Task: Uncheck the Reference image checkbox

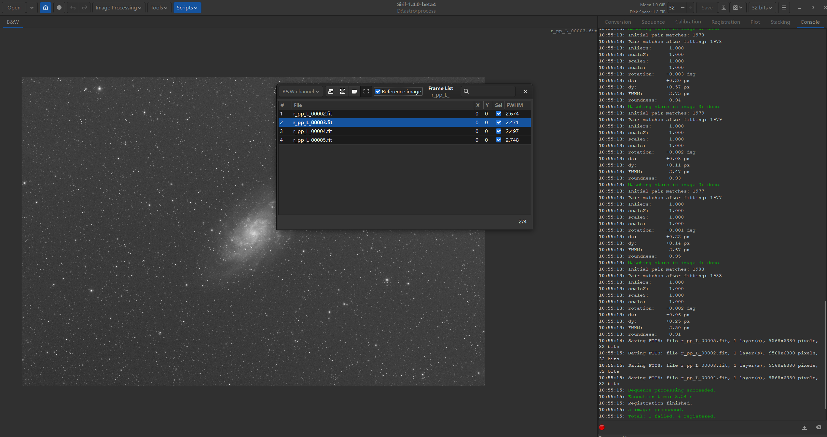Action: [x=378, y=92]
